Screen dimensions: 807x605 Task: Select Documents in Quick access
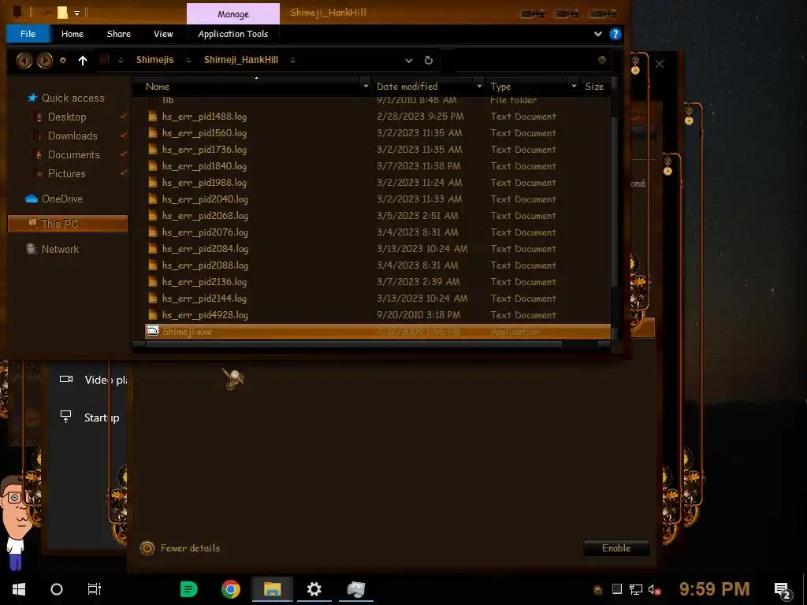point(73,155)
